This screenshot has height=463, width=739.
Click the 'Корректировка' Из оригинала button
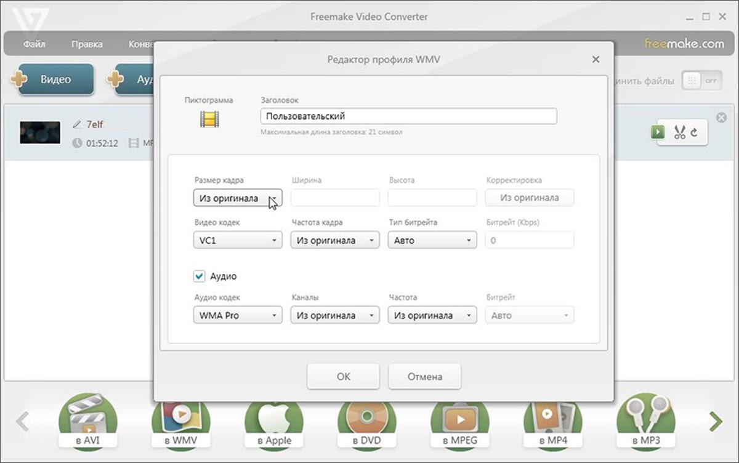(x=530, y=198)
